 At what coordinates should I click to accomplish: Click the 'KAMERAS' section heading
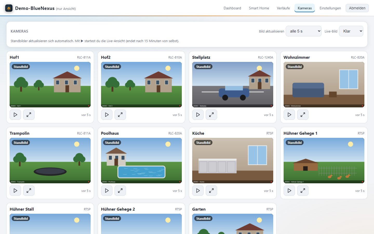[x=19, y=31]
